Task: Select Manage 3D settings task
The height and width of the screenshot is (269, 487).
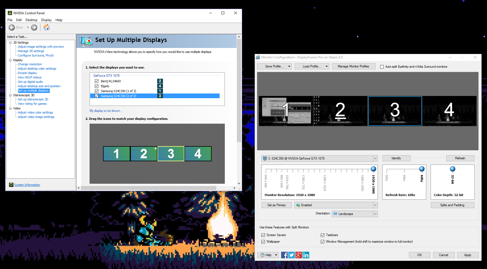Action: click(31, 51)
